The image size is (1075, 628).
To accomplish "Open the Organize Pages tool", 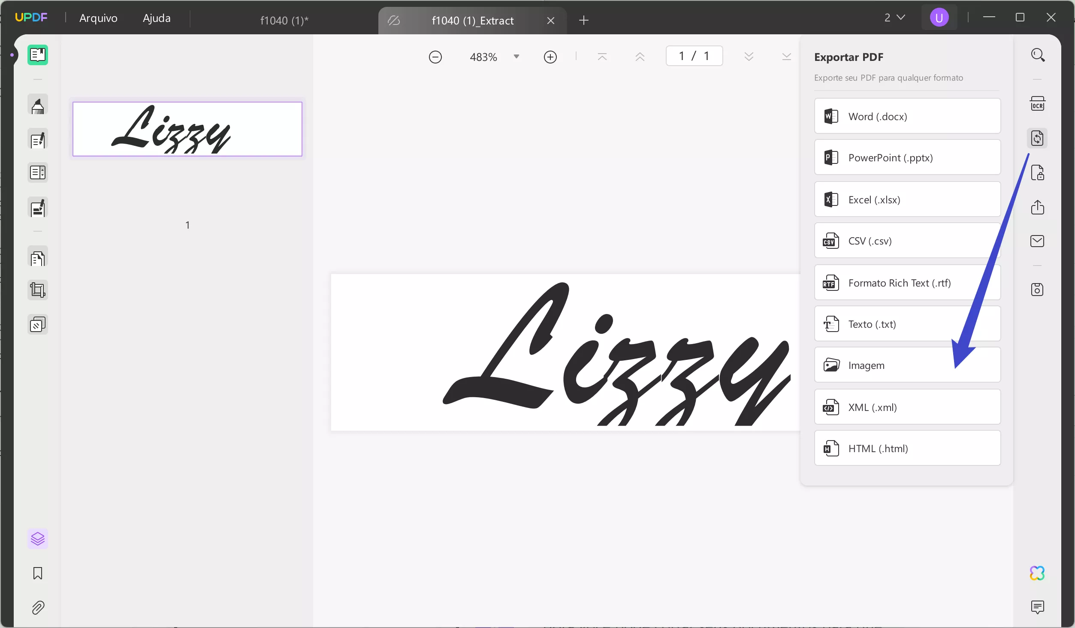I will click(38, 259).
